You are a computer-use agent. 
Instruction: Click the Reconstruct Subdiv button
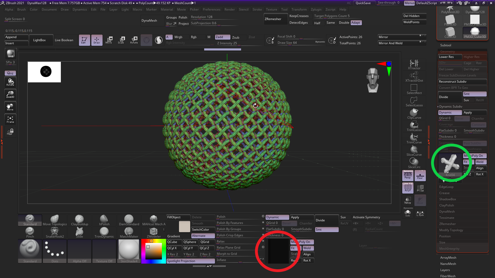pyautogui.click(x=462, y=82)
